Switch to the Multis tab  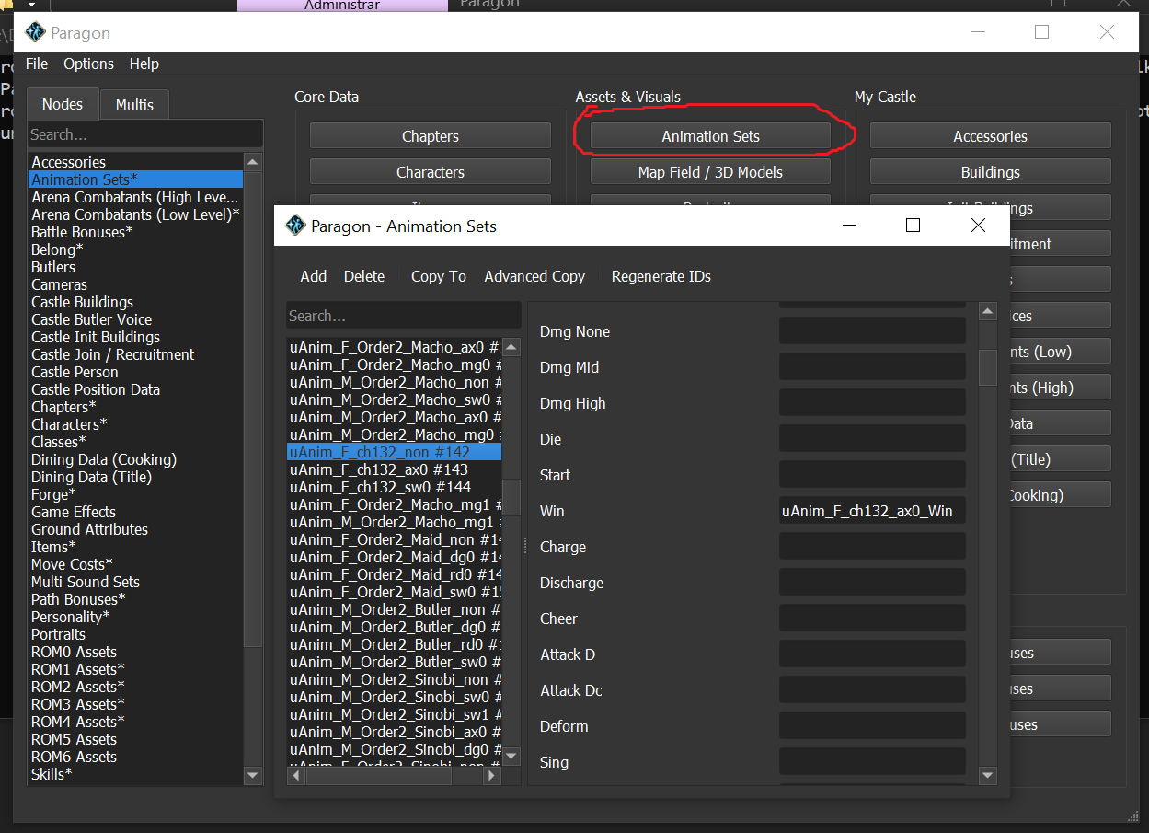click(x=134, y=105)
